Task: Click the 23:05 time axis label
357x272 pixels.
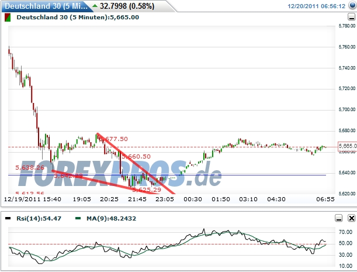Action: pyautogui.click(x=165, y=199)
